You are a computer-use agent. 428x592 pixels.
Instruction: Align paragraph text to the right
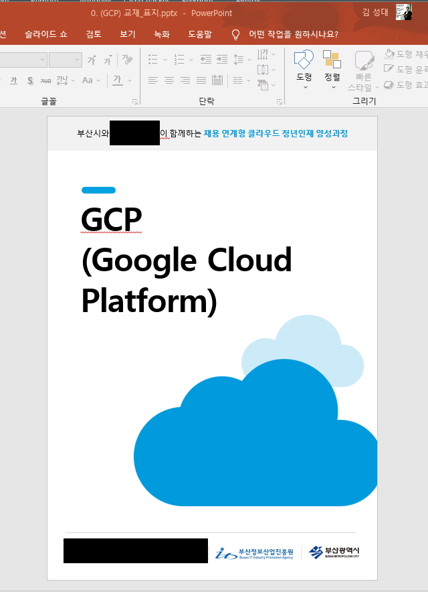tap(185, 80)
